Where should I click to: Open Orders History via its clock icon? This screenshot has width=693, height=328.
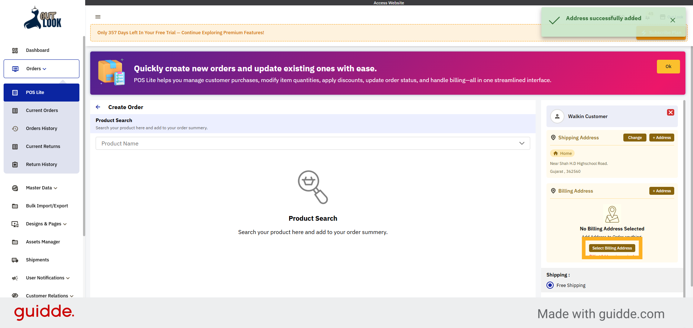point(15,128)
